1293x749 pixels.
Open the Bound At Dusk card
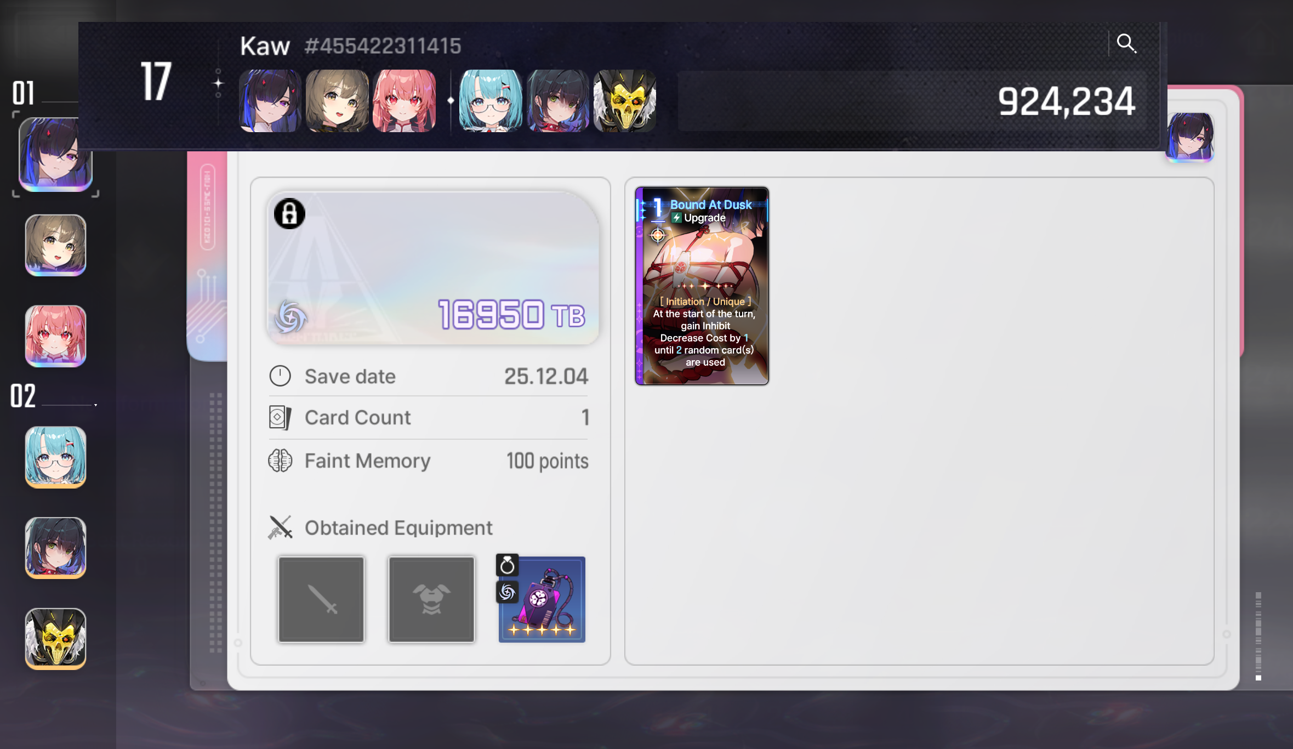(x=702, y=286)
